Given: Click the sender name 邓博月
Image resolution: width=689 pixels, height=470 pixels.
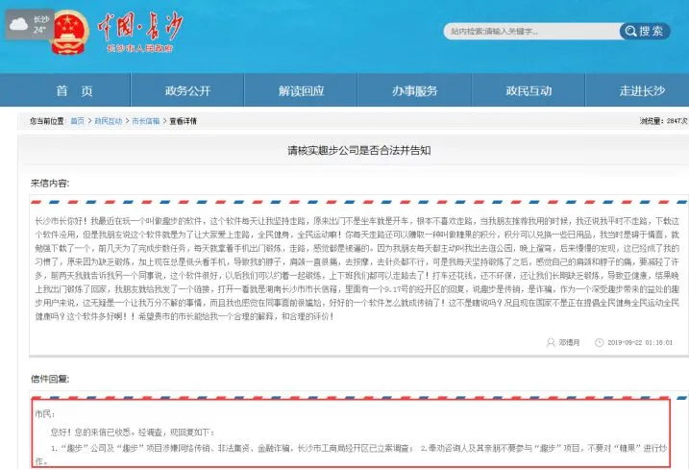Looking at the screenshot, I should (569, 342).
